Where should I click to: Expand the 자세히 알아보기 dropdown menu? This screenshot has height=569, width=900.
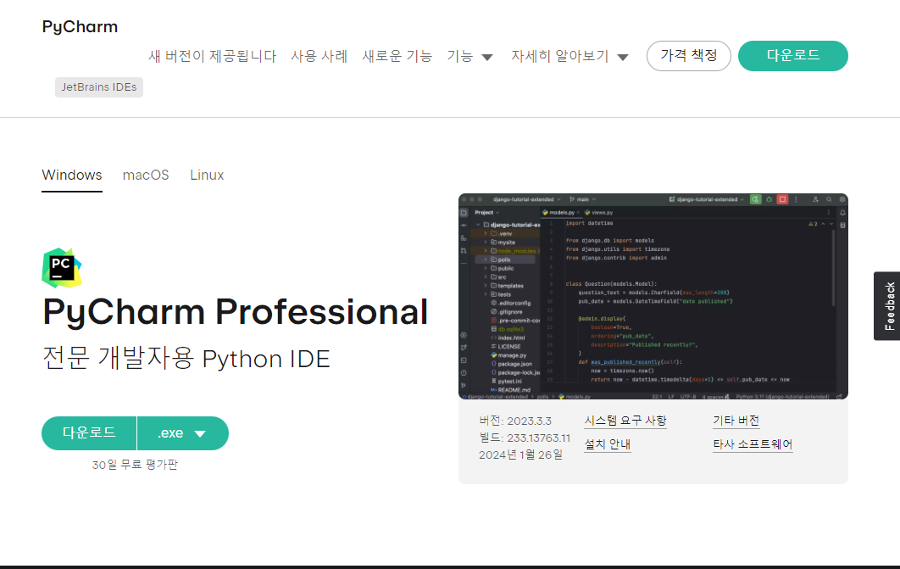[x=569, y=56]
